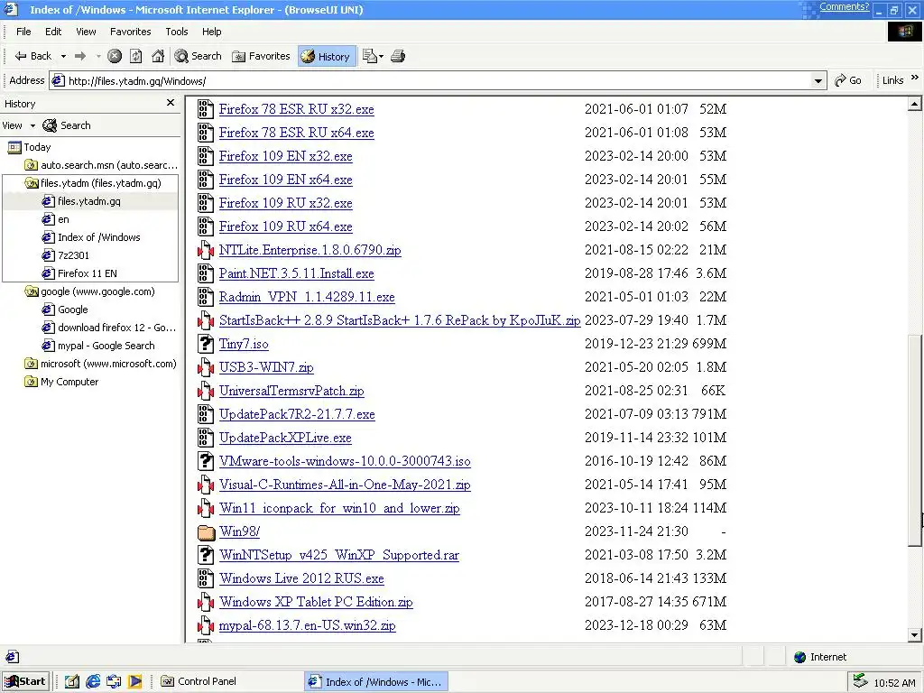This screenshot has width=924, height=693.
Task: Click the mypal-68.13.7 zip archive icon
Action: point(205,625)
